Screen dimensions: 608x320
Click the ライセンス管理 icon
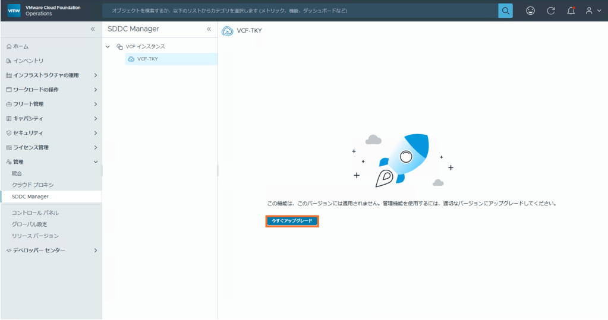click(x=9, y=148)
